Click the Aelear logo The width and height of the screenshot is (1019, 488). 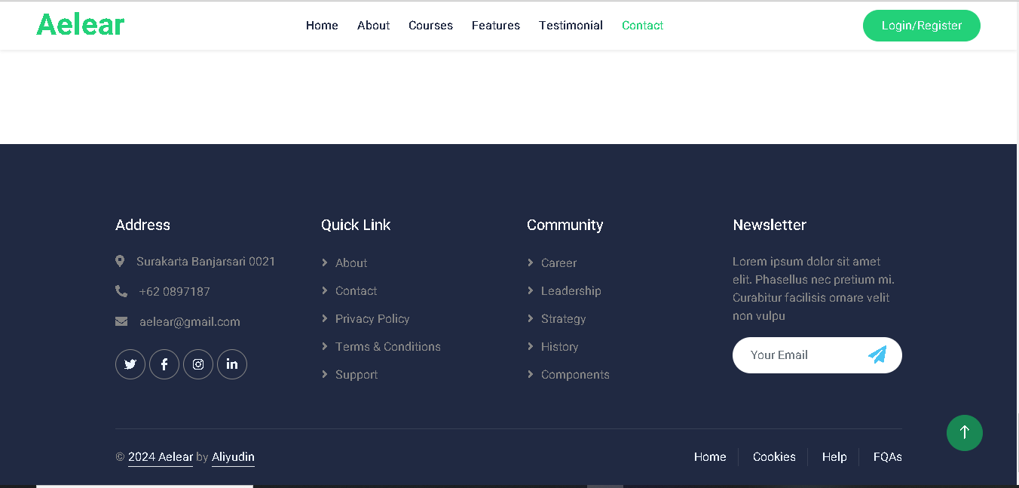tap(81, 25)
